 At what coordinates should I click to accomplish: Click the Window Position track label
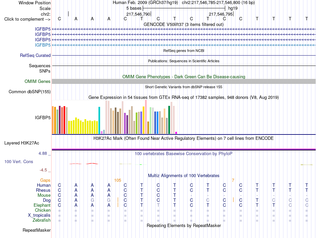click(x=35, y=3)
